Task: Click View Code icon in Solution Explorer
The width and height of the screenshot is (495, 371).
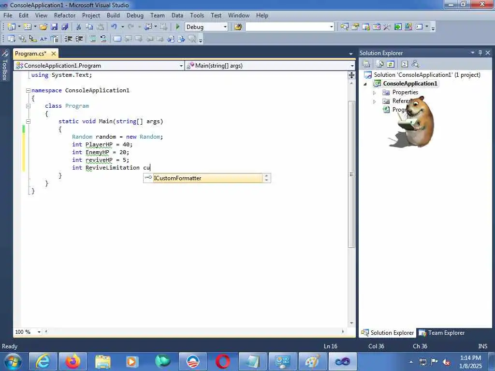Action: (x=405, y=64)
